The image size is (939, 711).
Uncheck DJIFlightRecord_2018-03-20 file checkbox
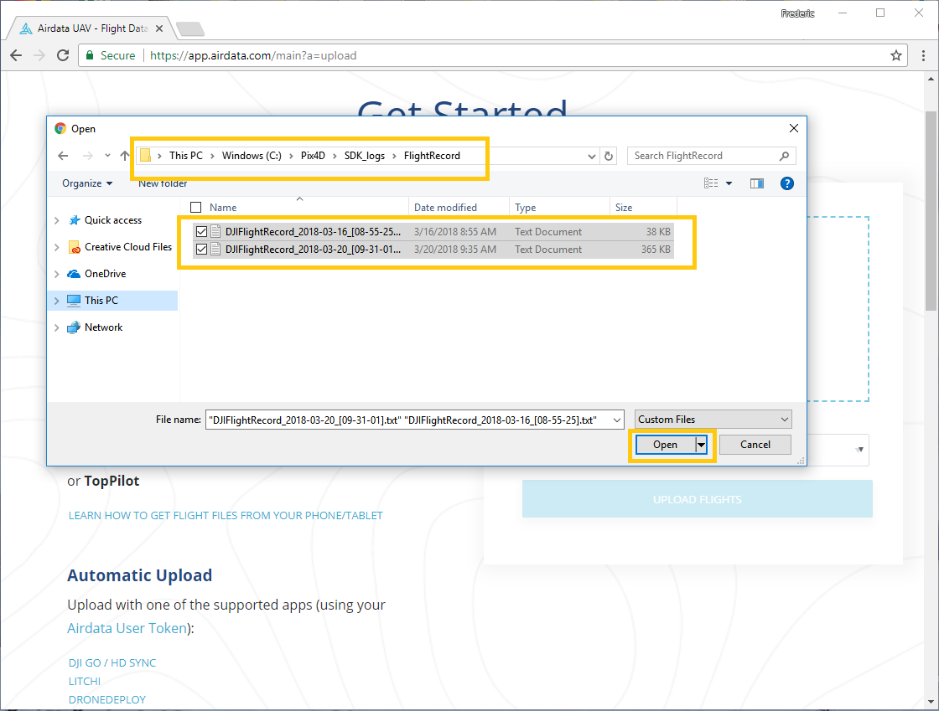(202, 250)
